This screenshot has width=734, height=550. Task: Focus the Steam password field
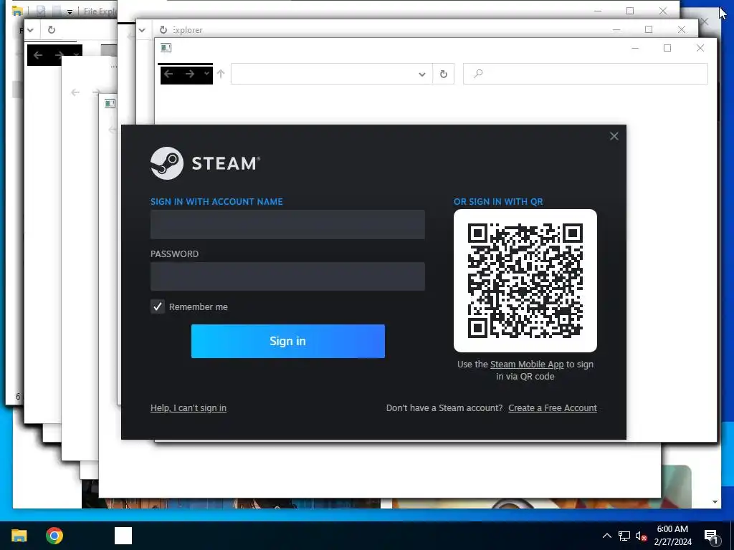click(287, 276)
